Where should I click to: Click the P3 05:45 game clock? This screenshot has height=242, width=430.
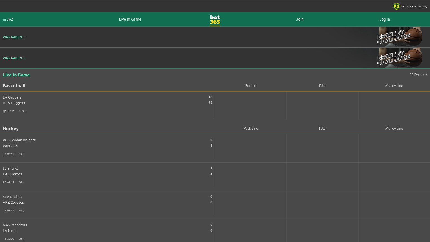(8, 154)
